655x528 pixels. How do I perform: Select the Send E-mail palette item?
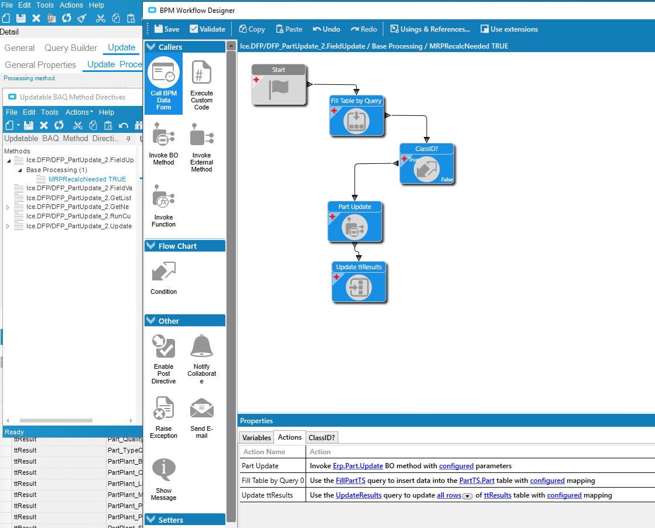click(x=201, y=417)
